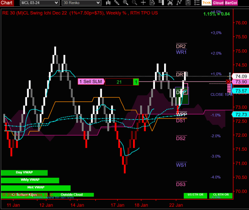The image size is (249, 210).
Task: Click the order ticks box showing 21
Action: click(119, 82)
